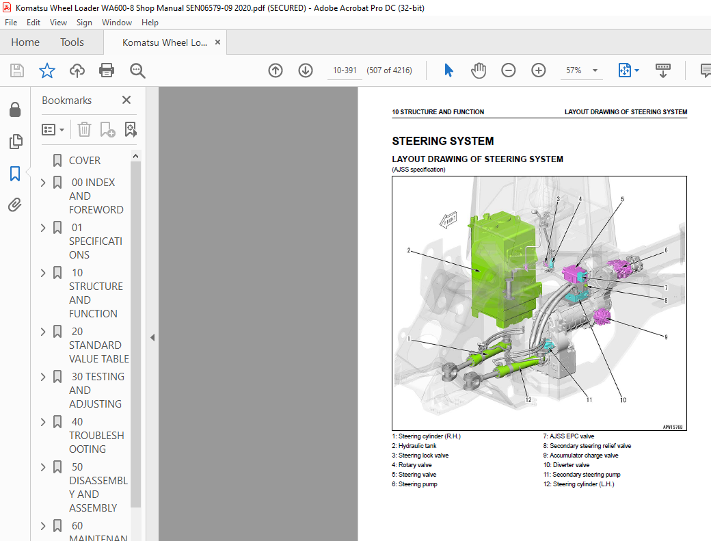Open the Help menu

tap(150, 22)
